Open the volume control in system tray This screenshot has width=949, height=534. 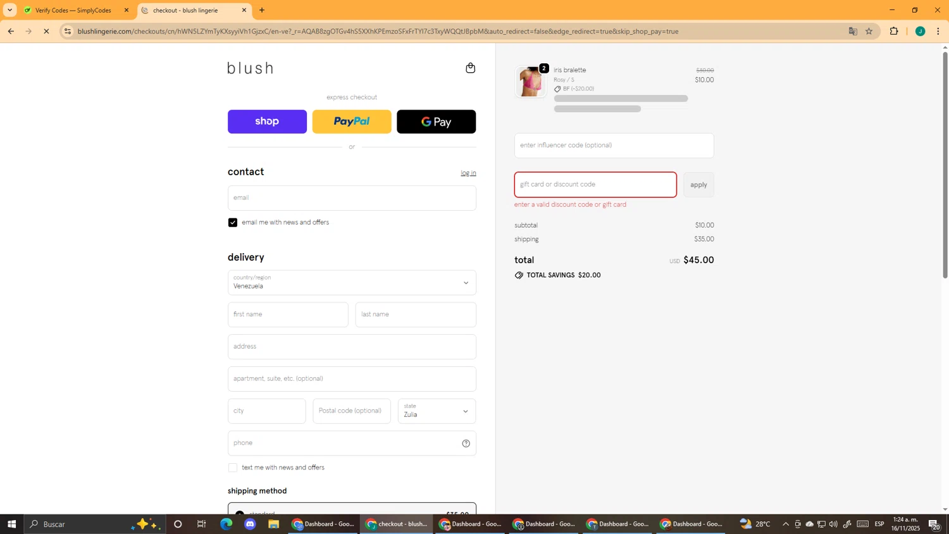pyautogui.click(x=833, y=524)
